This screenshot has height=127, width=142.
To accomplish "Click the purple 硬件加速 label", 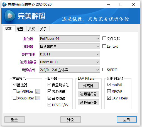I will click(28, 54).
